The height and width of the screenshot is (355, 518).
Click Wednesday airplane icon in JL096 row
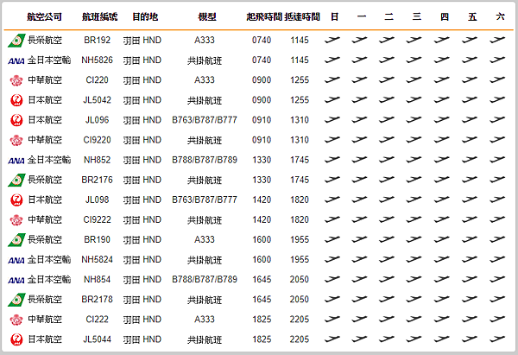click(x=414, y=120)
